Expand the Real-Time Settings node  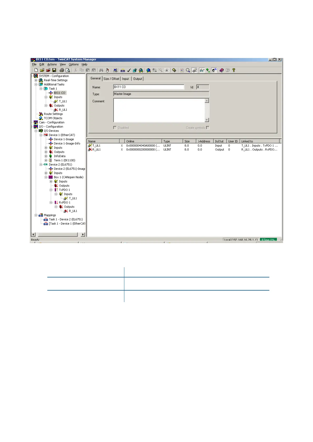click(x=36, y=80)
